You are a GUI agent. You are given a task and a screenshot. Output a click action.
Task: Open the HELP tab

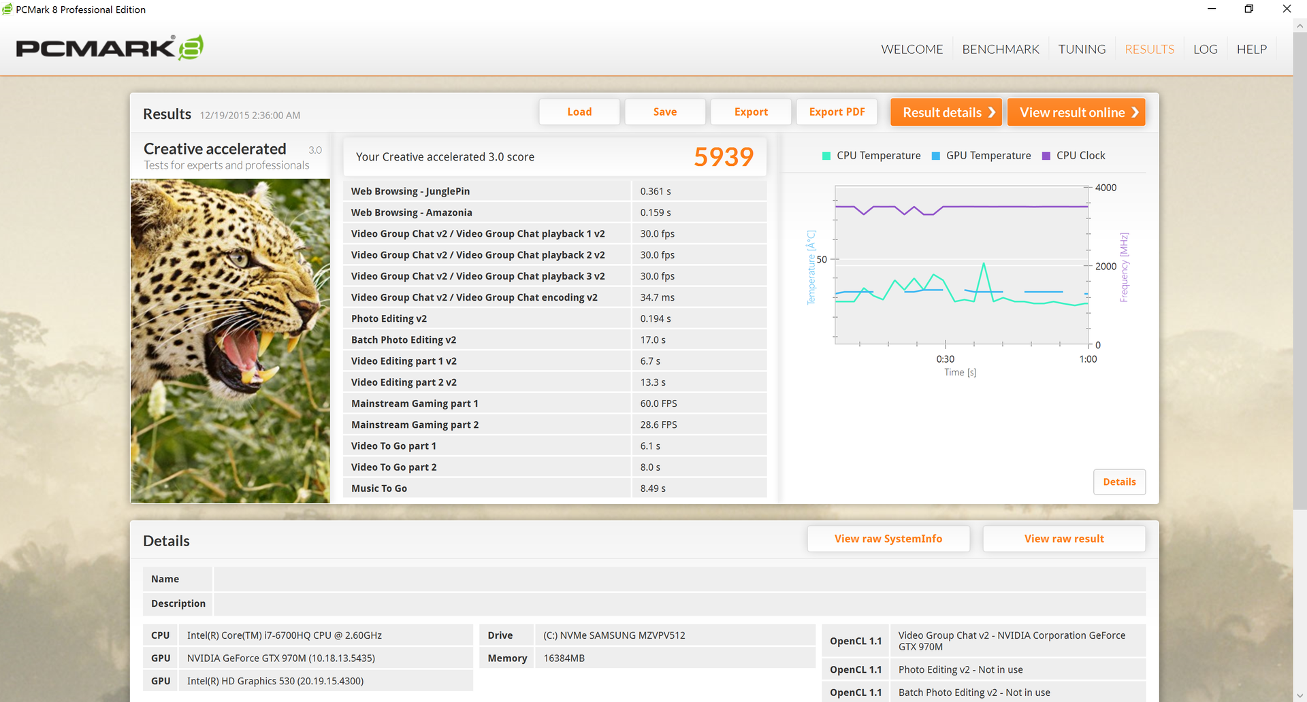pyautogui.click(x=1252, y=49)
